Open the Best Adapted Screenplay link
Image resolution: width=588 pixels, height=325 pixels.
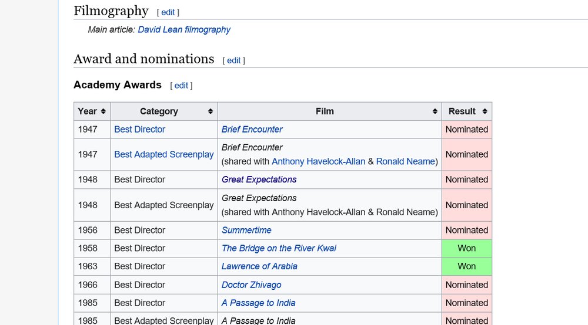click(163, 154)
